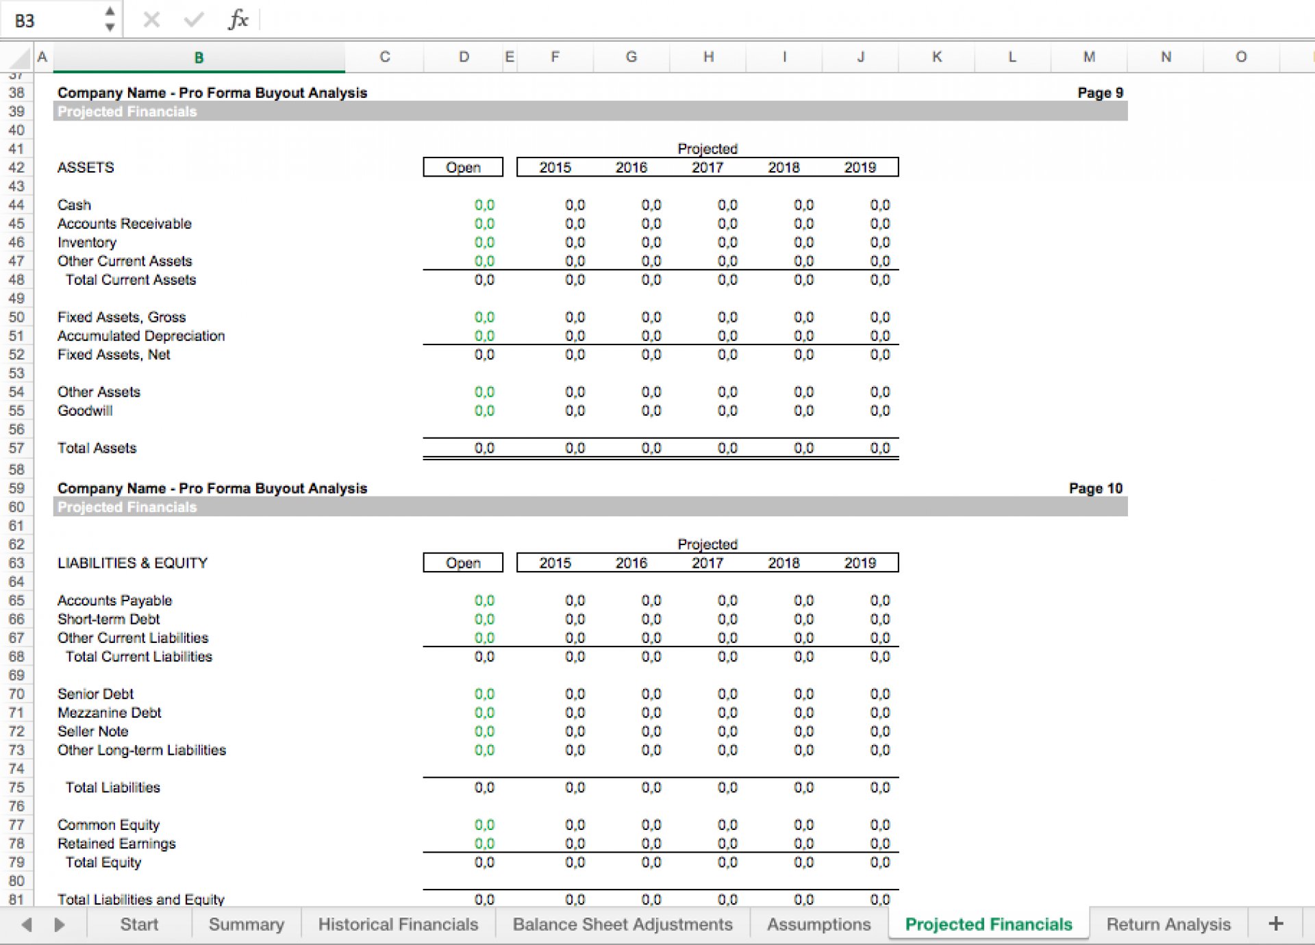This screenshot has width=1315, height=945.
Task: Click the 'Total Current Assets' label
Action: click(131, 279)
